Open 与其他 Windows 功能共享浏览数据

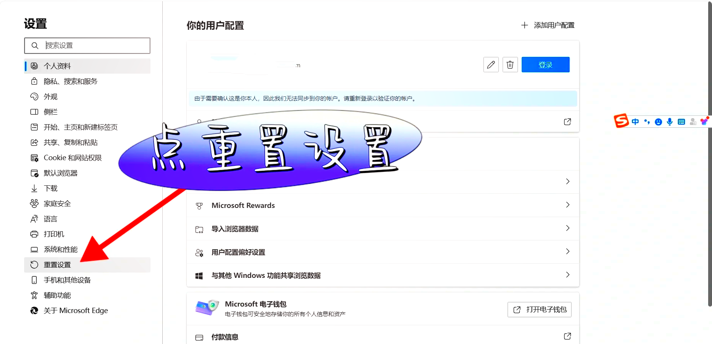click(x=383, y=275)
